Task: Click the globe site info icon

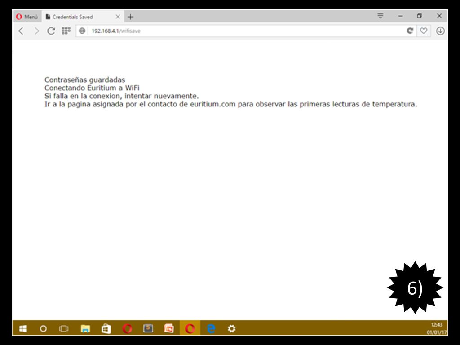Action: pos(82,31)
